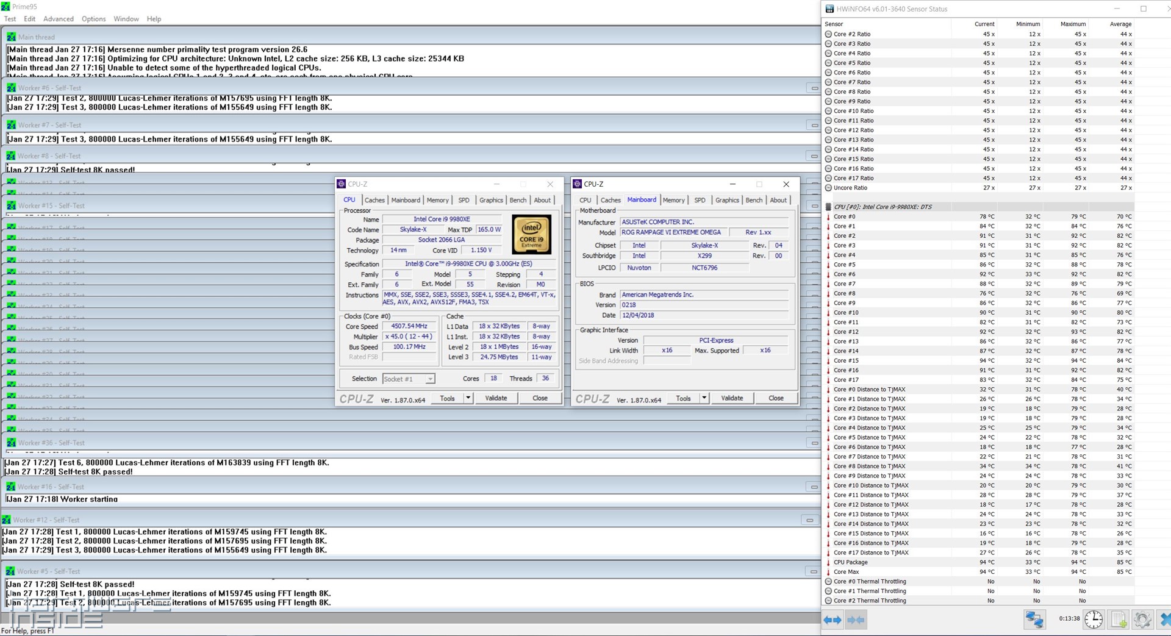Click Worker #7 Self-Test window icon

coord(11,125)
